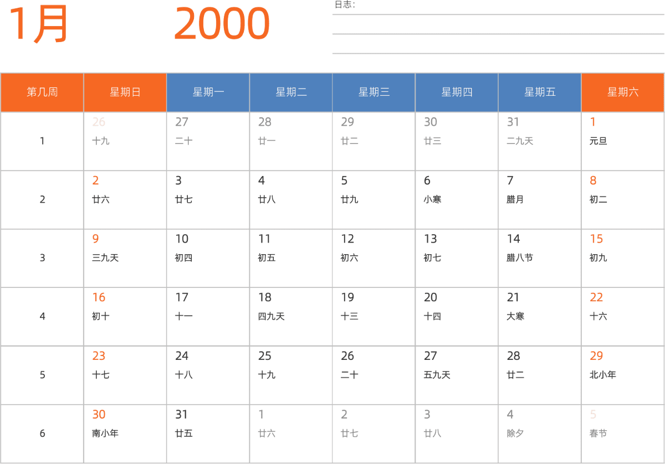The height and width of the screenshot is (464, 665).
Task: Click January 12 labeled 初六
Action: click(374, 258)
